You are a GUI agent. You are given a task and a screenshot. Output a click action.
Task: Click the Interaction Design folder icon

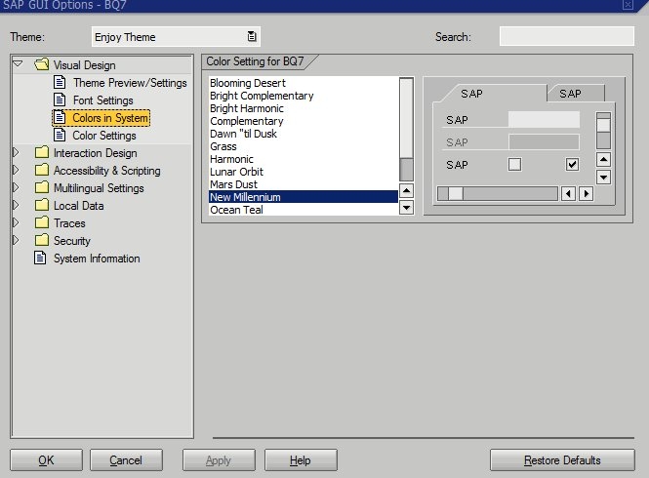coord(42,152)
